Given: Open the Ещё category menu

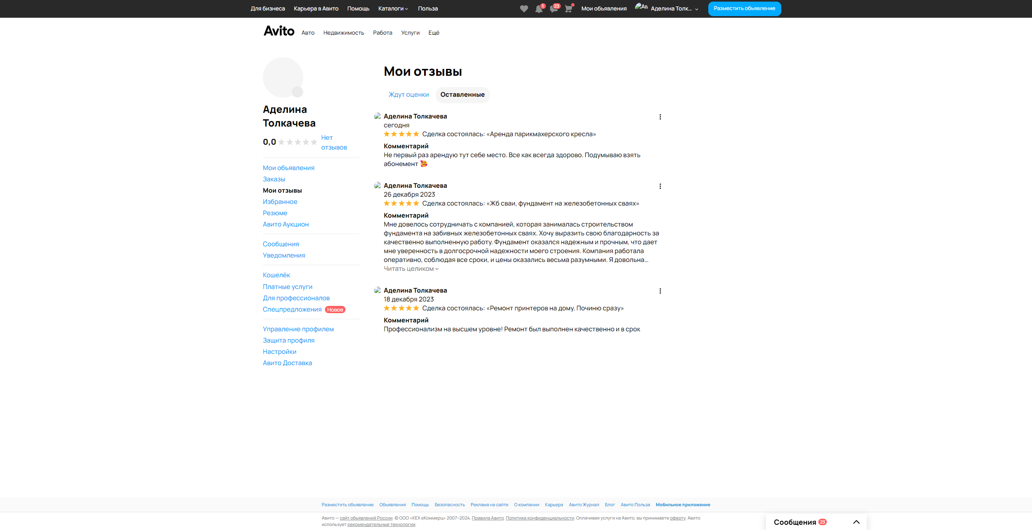Looking at the screenshot, I should pyautogui.click(x=434, y=33).
